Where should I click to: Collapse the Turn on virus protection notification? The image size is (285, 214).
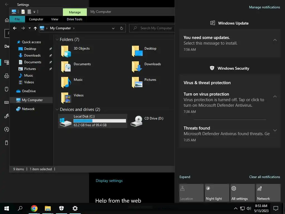[x=275, y=96]
